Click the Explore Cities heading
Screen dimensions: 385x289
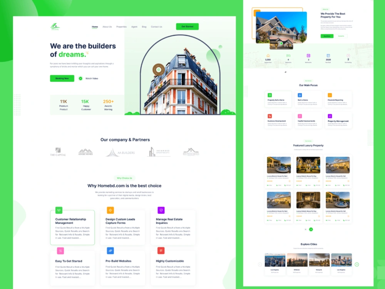coord(309,244)
